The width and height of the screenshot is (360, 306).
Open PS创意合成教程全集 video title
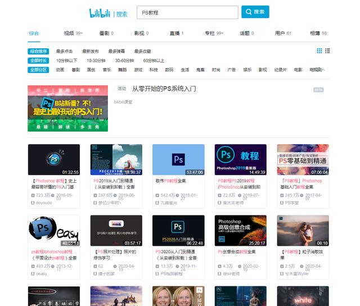pos(238,251)
